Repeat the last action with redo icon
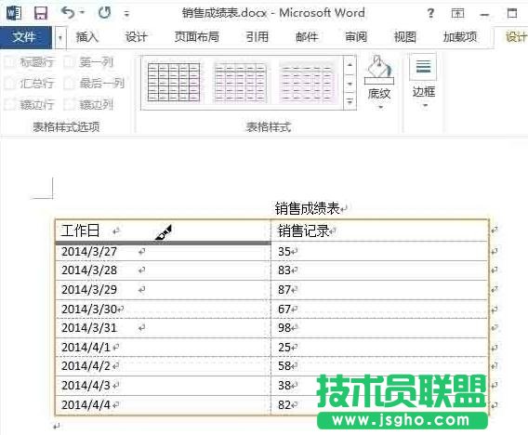Viewport: 528px width, 435px height. pos(104,13)
